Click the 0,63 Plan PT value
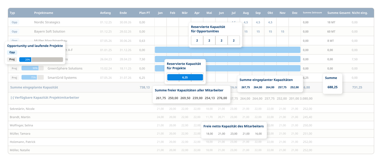Image resolution: width=382 pixels, height=162 pixels. tap(142, 41)
